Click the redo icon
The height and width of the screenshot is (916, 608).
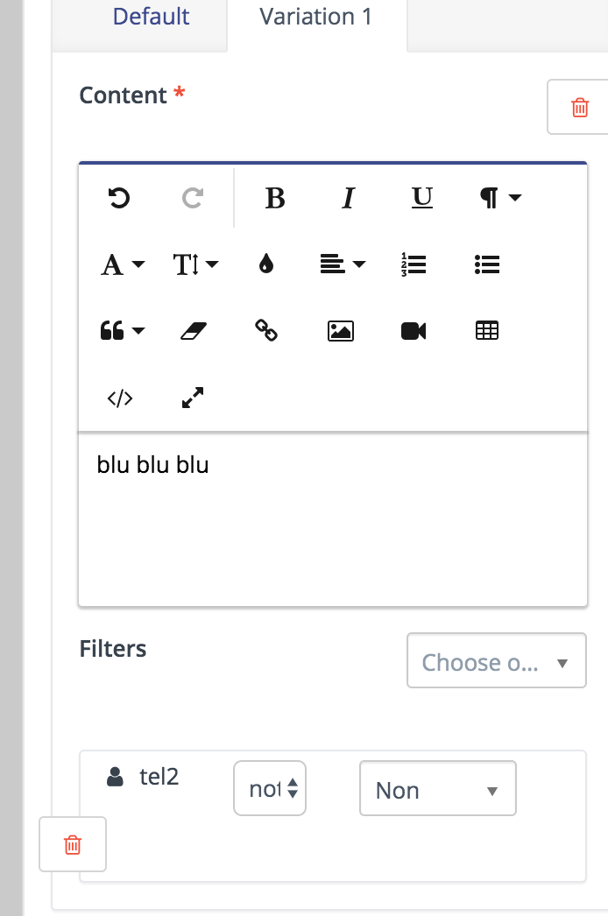190,199
